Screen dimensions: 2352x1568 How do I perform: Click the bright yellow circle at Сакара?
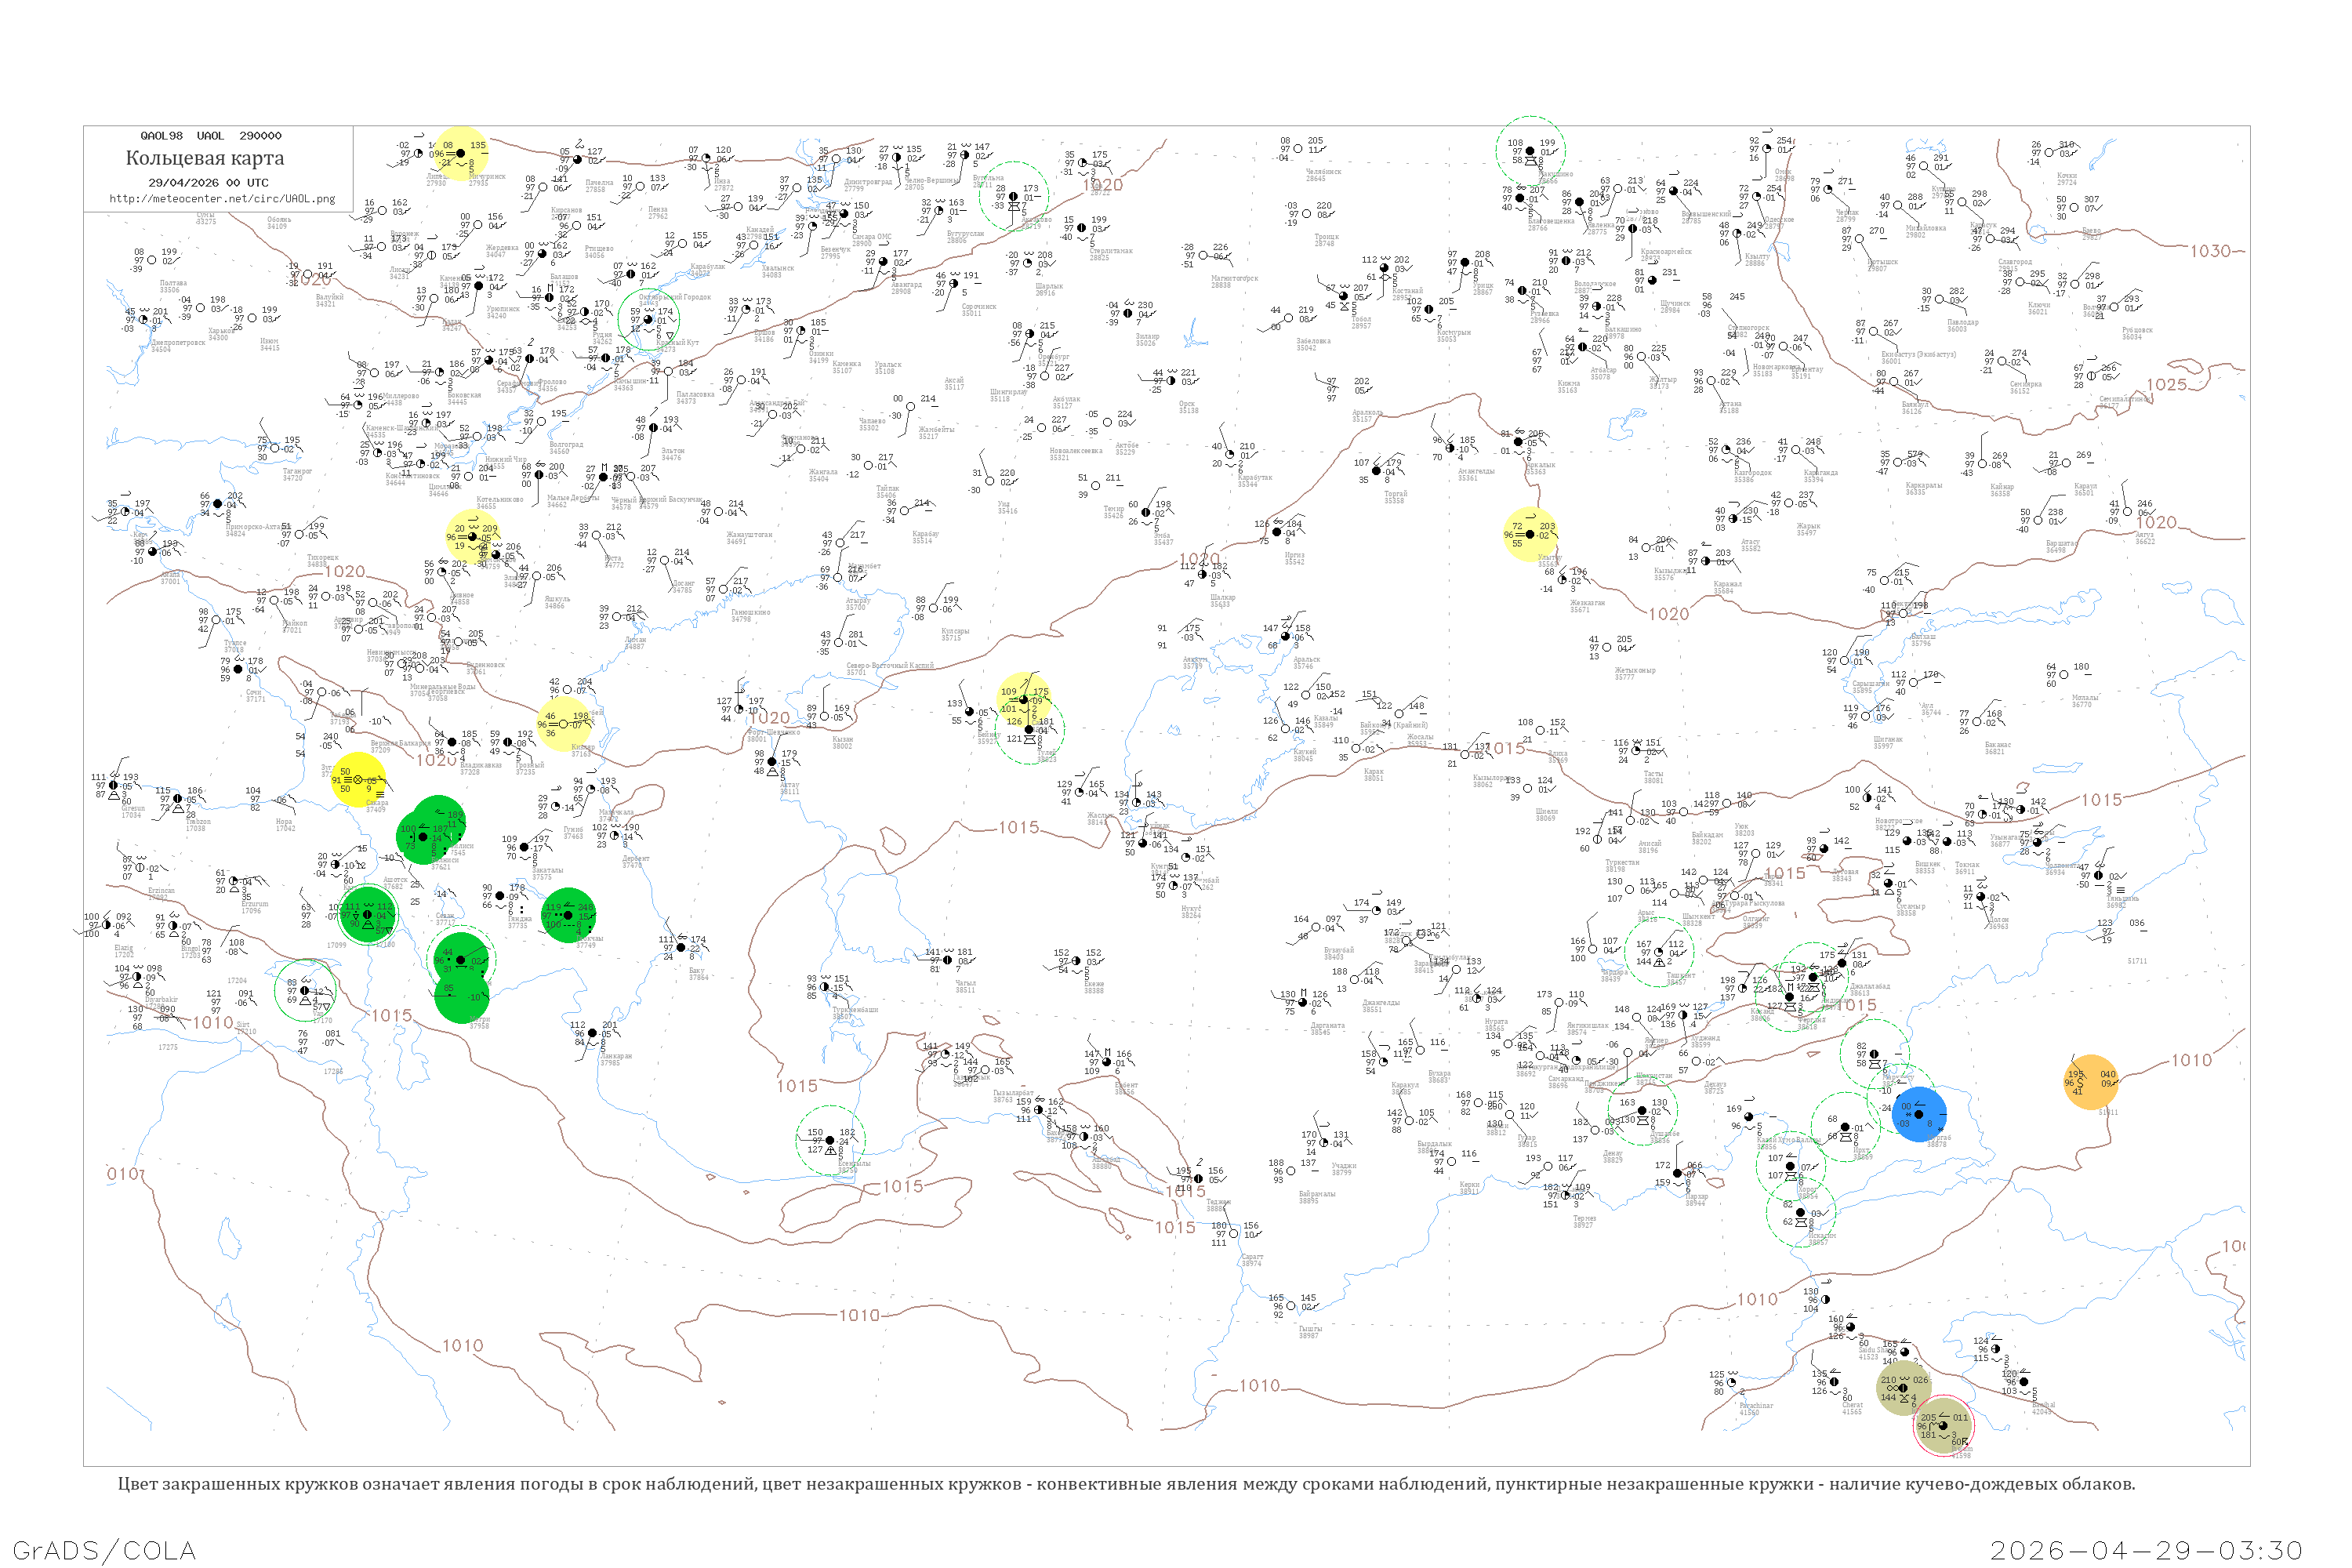(x=358, y=780)
